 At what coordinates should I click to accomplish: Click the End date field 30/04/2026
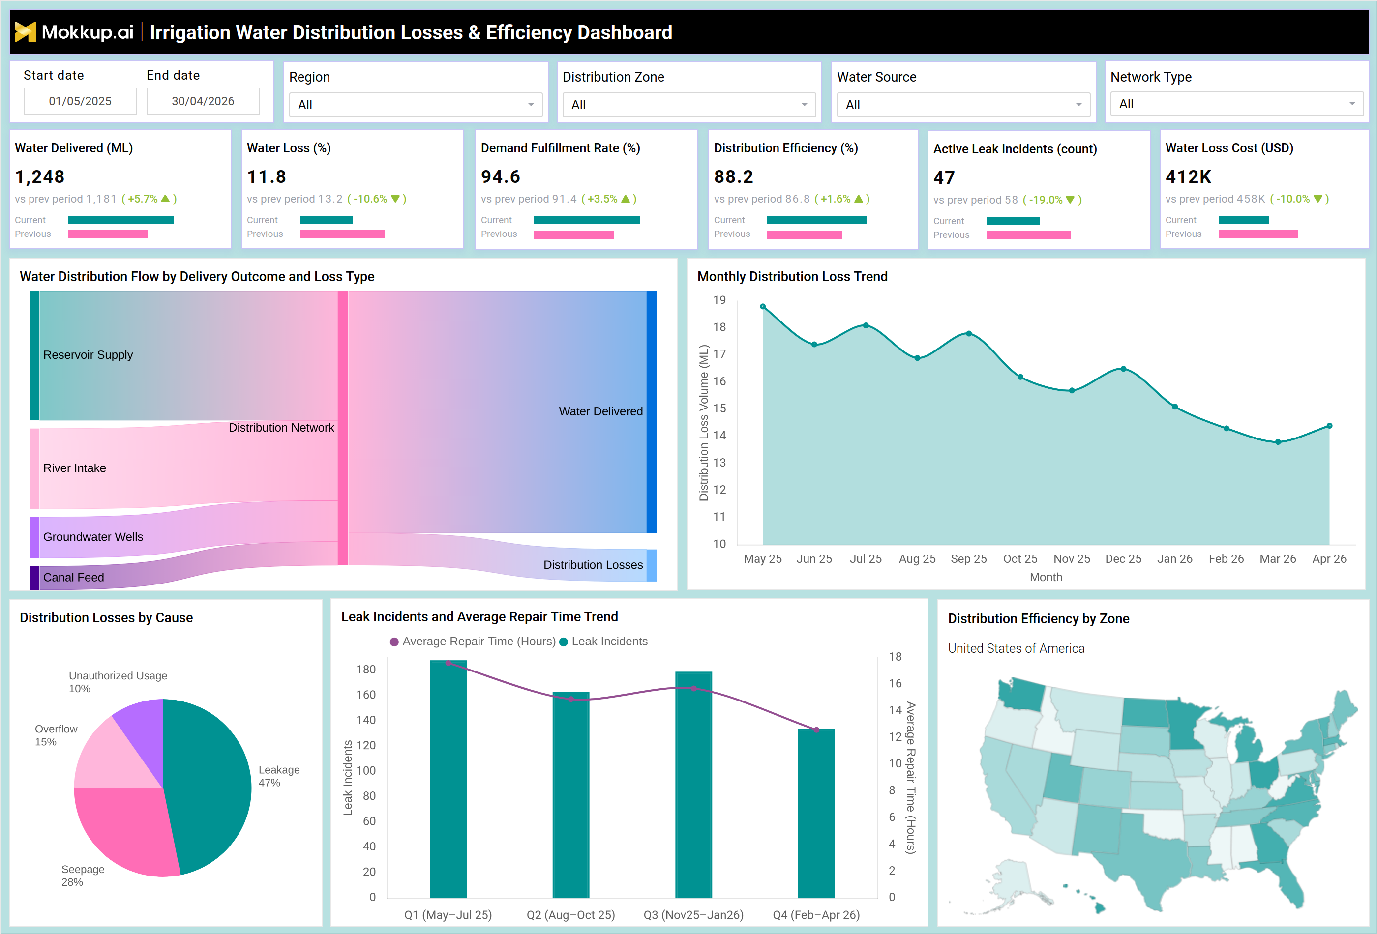(203, 101)
